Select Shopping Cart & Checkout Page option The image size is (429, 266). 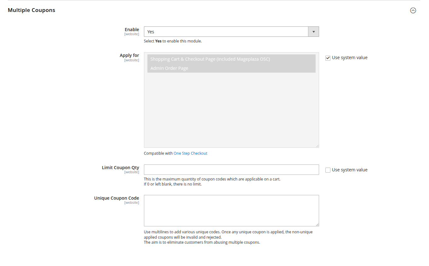click(x=210, y=59)
